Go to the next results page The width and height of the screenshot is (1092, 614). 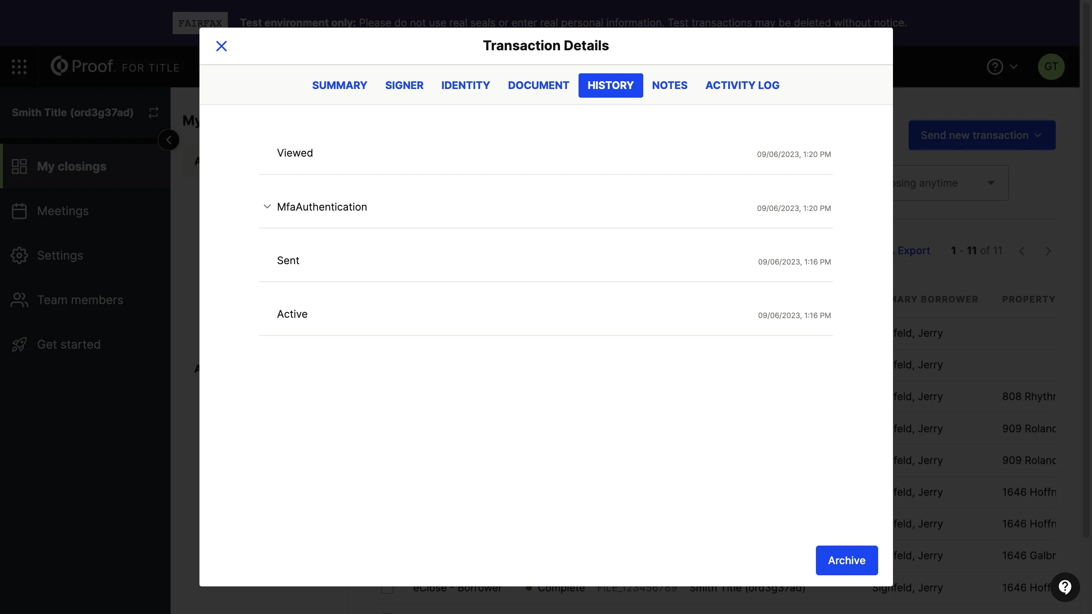click(x=1048, y=251)
